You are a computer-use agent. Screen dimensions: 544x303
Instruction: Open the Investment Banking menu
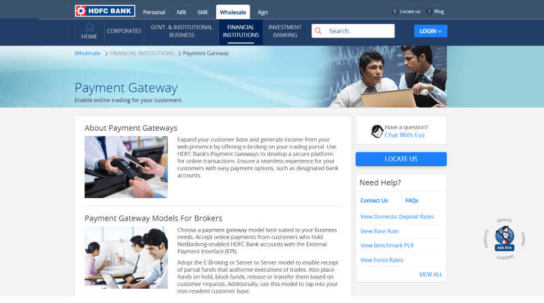[x=285, y=31]
